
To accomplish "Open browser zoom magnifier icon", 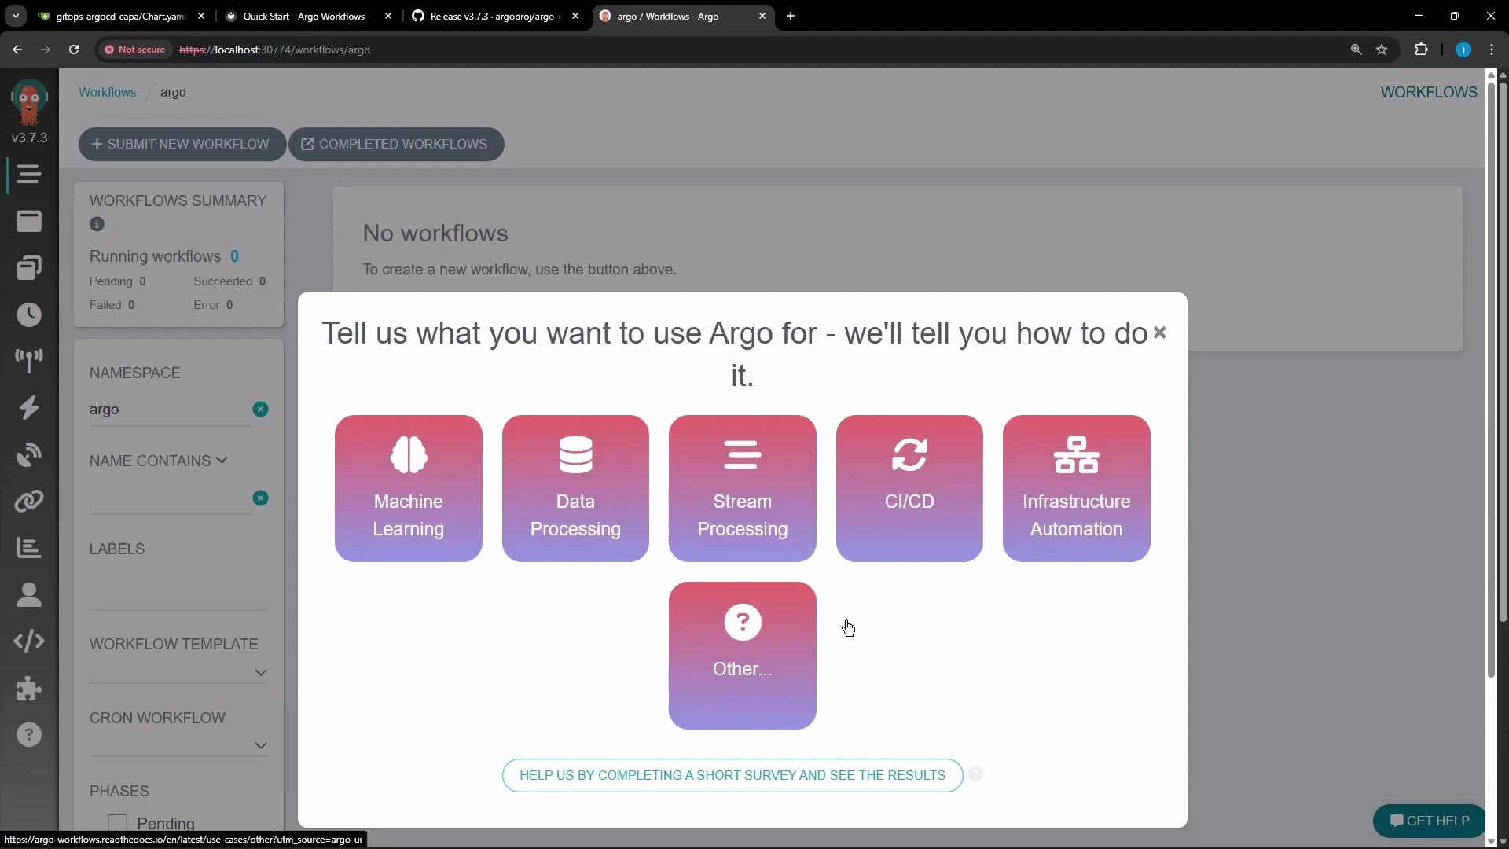I will tap(1356, 50).
